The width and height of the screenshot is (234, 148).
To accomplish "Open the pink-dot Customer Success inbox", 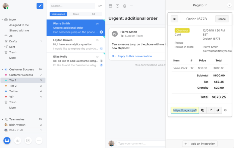I will 23,75.
